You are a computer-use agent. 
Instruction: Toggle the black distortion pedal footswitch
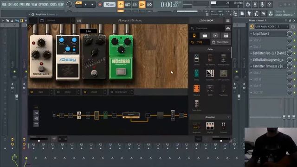[94, 73]
